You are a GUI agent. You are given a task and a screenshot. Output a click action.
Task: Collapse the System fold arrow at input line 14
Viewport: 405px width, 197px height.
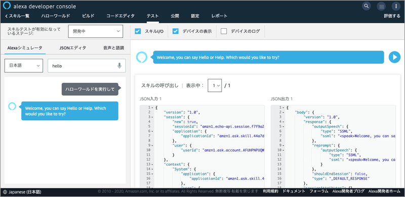(x=152, y=169)
